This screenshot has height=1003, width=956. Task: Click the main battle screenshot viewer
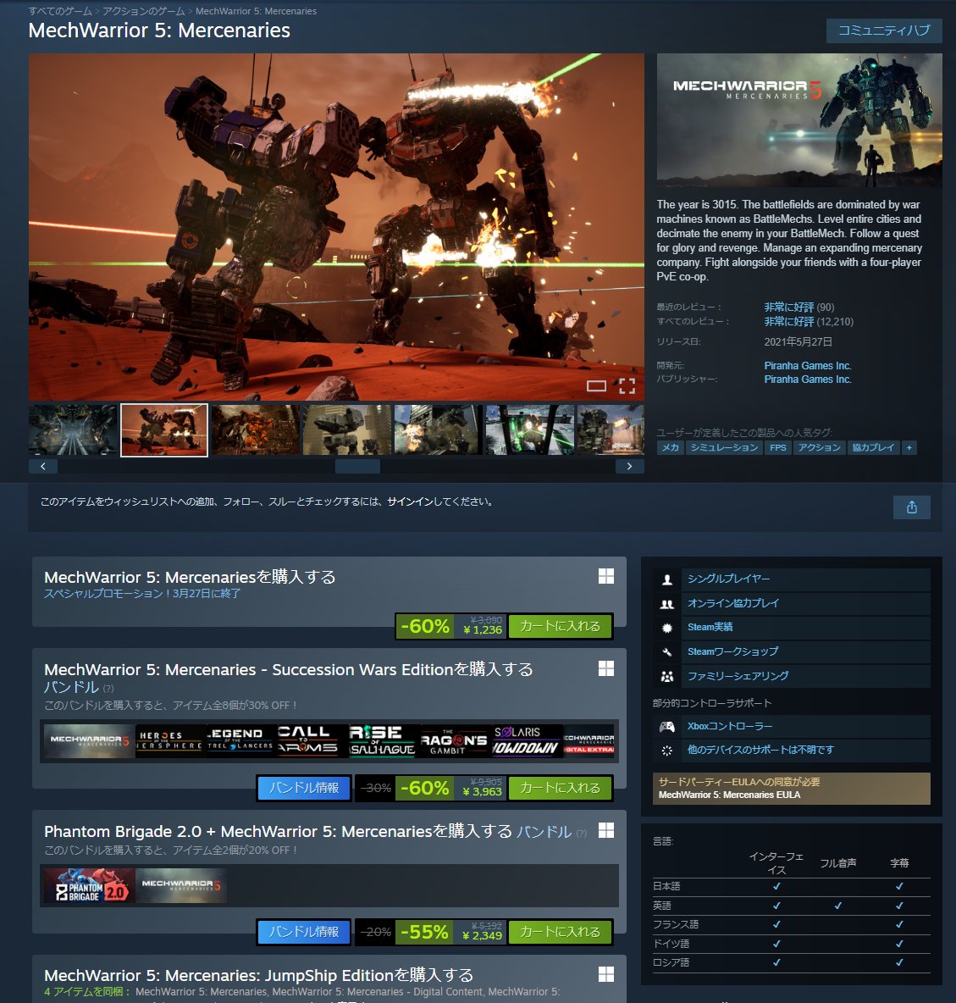[x=336, y=226]
